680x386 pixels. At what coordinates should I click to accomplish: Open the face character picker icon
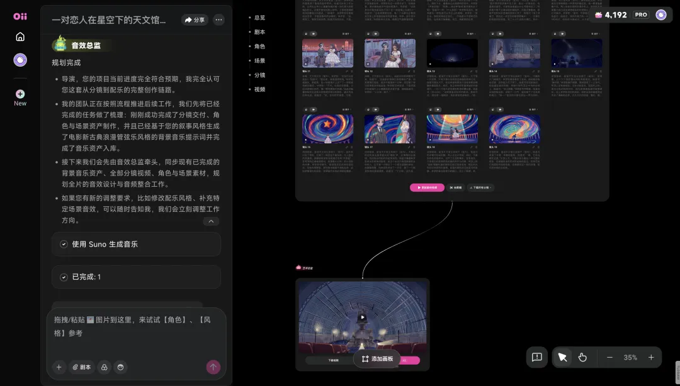(x=120, y=367)
